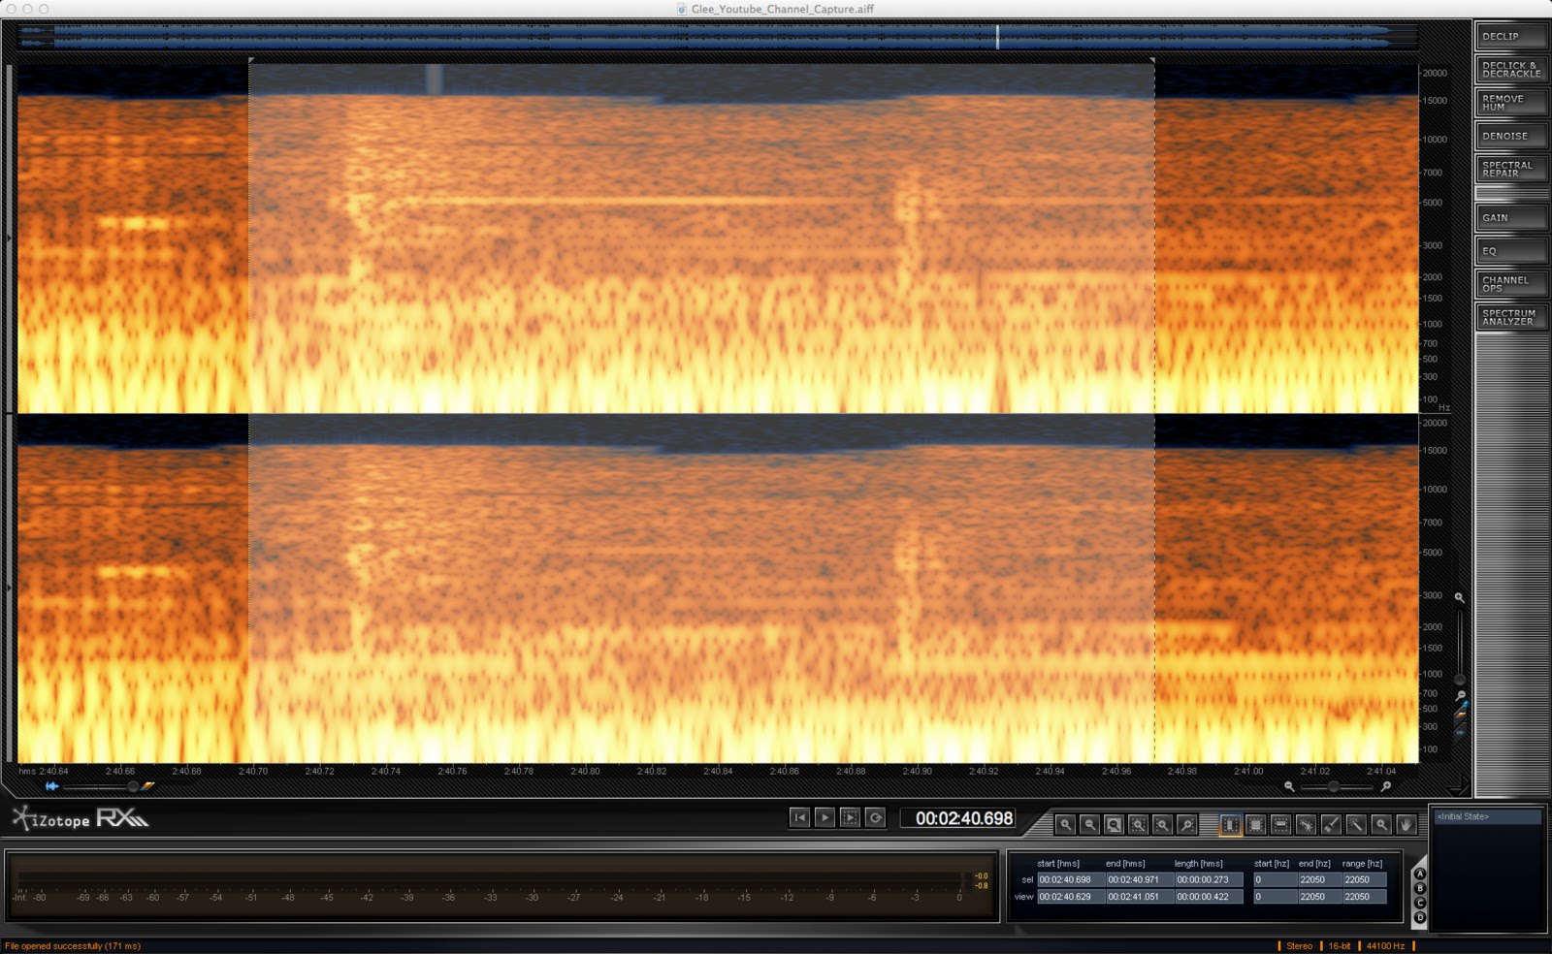Screen dimensions: 1552x954
Task: Select the Time Selection tool
Action: pos(1230,825)
